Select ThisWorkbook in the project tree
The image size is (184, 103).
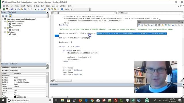(16, 25)
